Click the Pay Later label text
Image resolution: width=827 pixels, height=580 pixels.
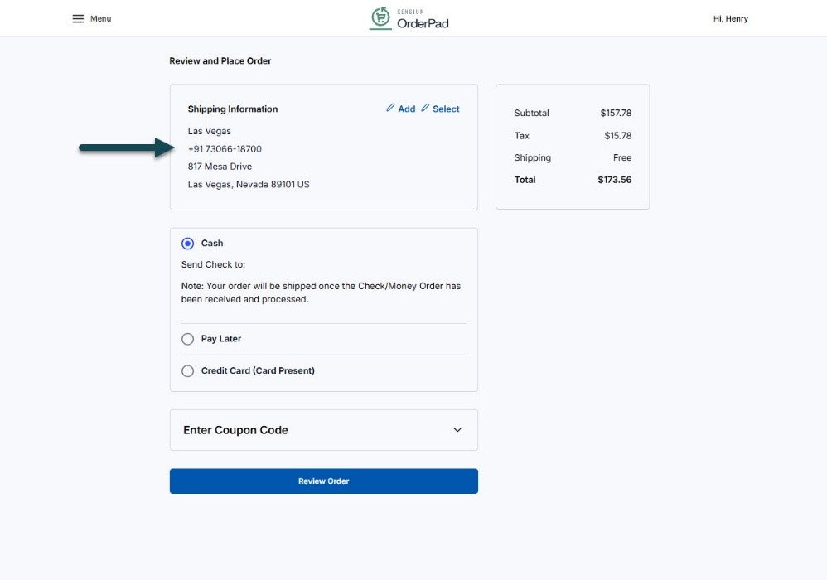point(221,339)
